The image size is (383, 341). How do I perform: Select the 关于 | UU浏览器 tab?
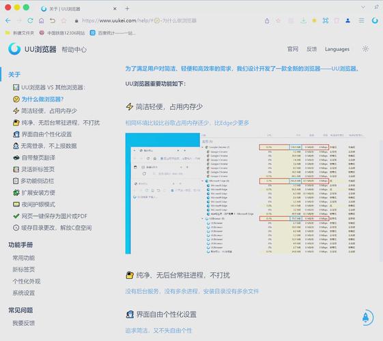point(78,9)
